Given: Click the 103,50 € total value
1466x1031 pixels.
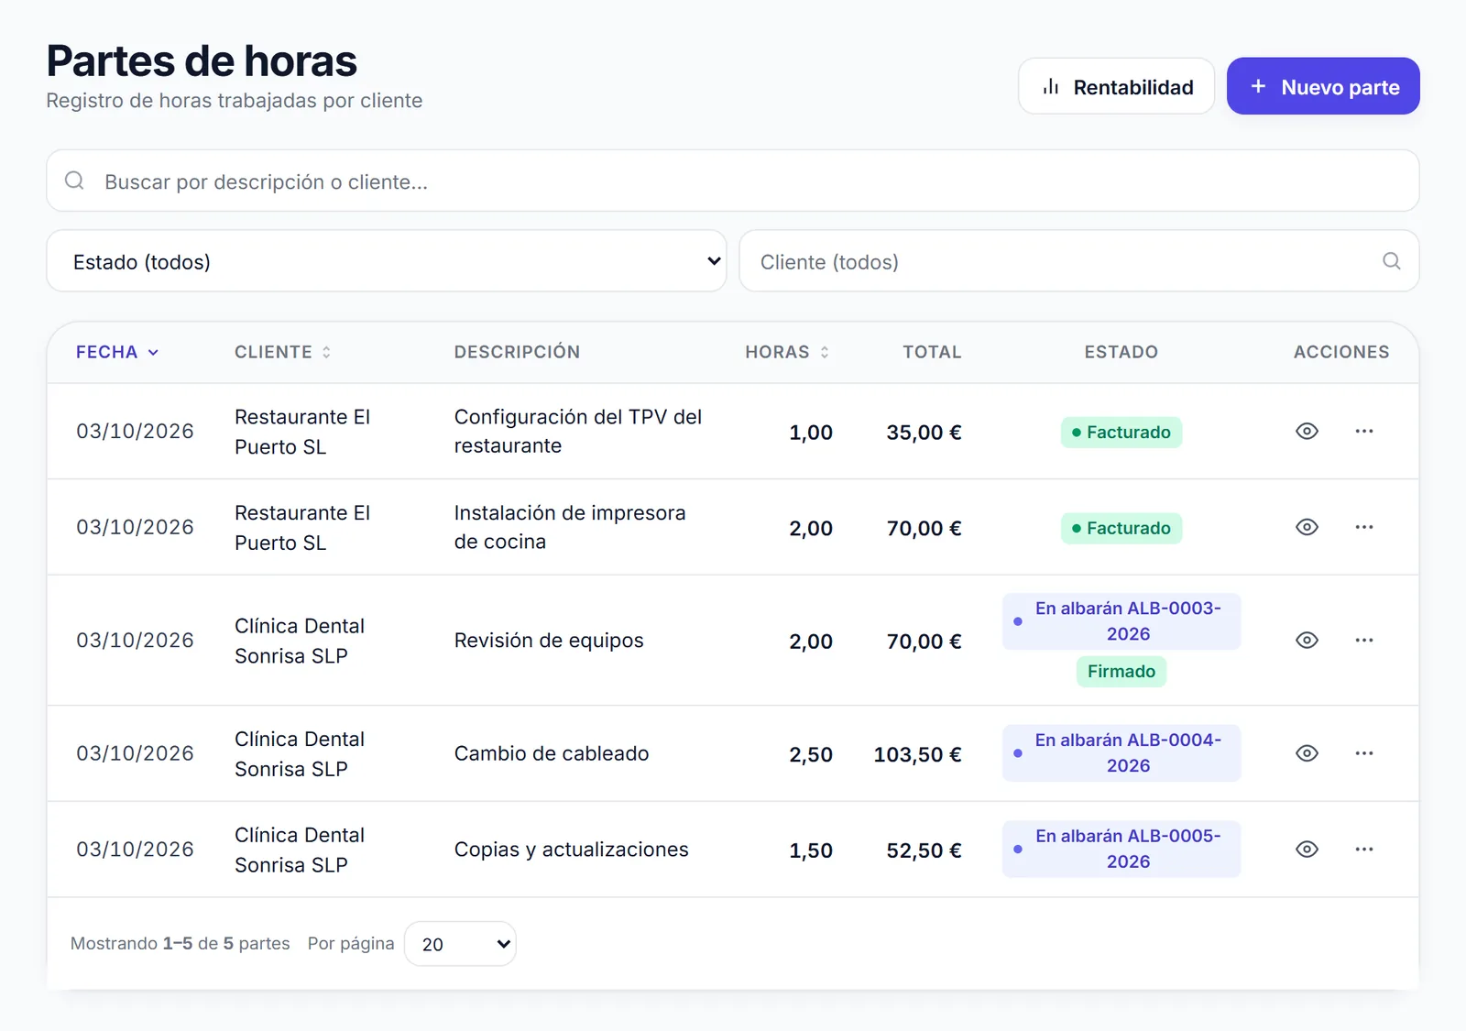Looking at the screenshot, I should (x=917, y=754).
